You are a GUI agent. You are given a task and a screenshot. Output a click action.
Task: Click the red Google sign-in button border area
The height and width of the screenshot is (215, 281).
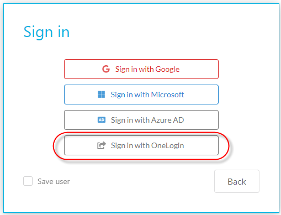point(141,69)
